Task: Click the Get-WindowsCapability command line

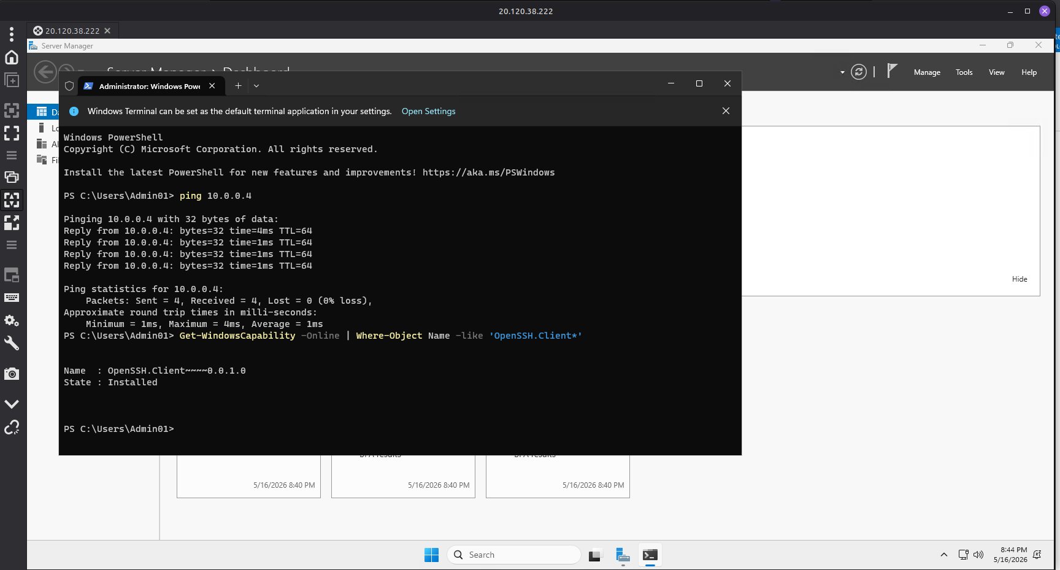Action: [380, 336]
